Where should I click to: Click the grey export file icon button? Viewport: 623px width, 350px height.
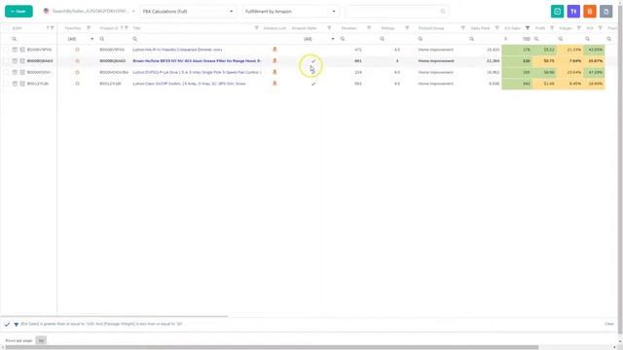[x=605, y=12]
